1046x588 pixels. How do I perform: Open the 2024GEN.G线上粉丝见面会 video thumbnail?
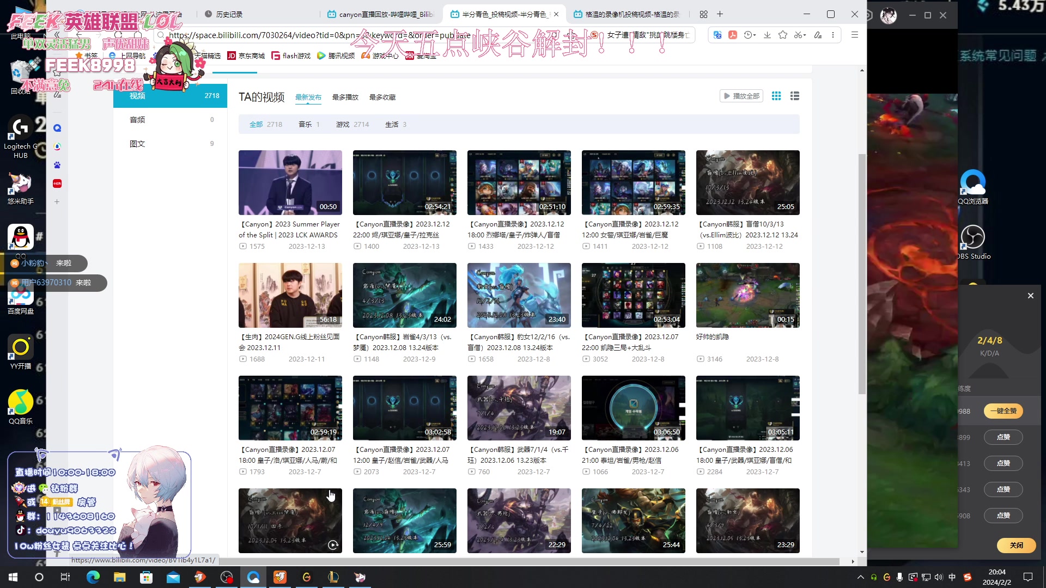pos(290,295)
